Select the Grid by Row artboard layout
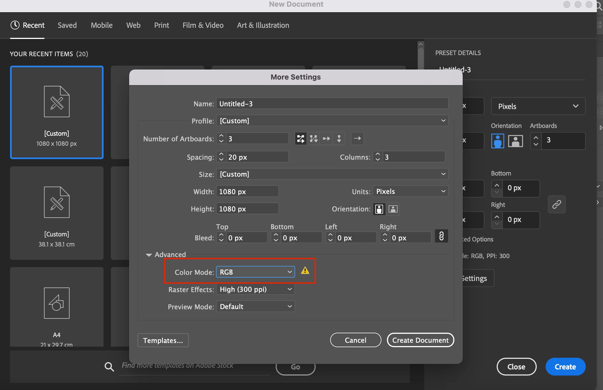 click(x=301, y=139)
